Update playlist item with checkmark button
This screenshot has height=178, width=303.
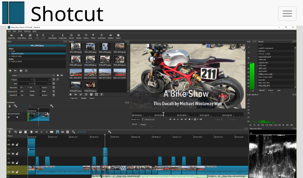coord(81,95)
